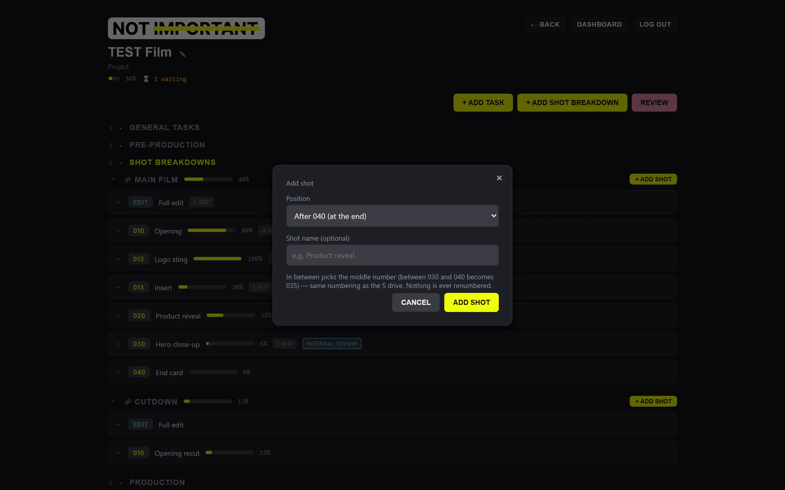Screen dimensions: 785x490
Task: Click the End card 0% progress bar
Action: point(213,372)
